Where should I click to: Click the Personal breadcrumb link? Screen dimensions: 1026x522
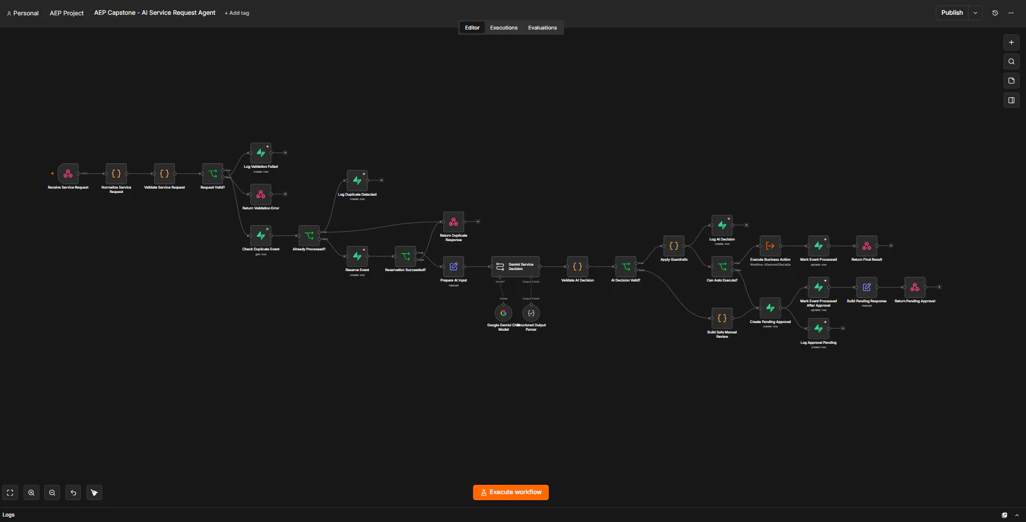coord(22,13)
